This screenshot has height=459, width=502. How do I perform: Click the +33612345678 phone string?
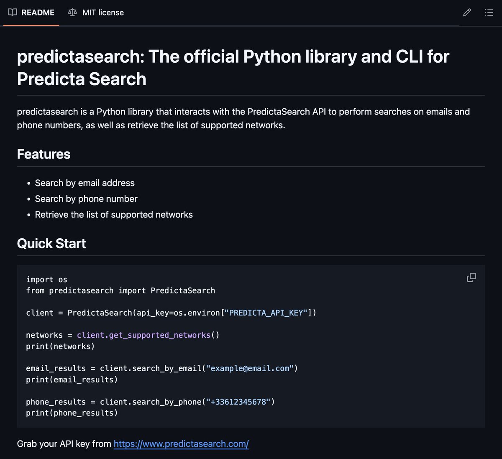238,402
